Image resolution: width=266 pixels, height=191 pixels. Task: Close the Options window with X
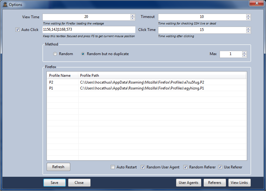tap(257, 3)
